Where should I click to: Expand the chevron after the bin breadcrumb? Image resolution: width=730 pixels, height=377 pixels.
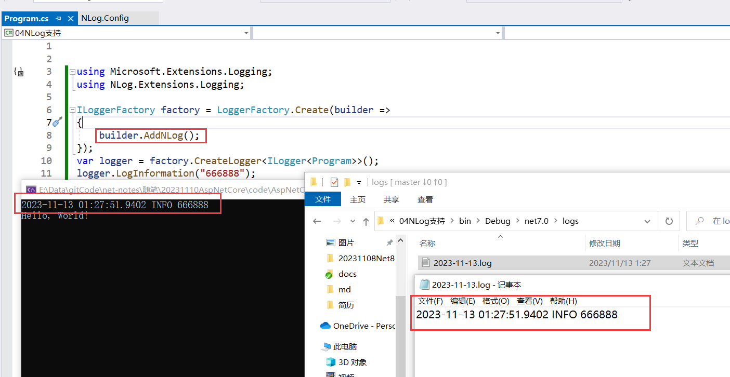click(478, 221)
